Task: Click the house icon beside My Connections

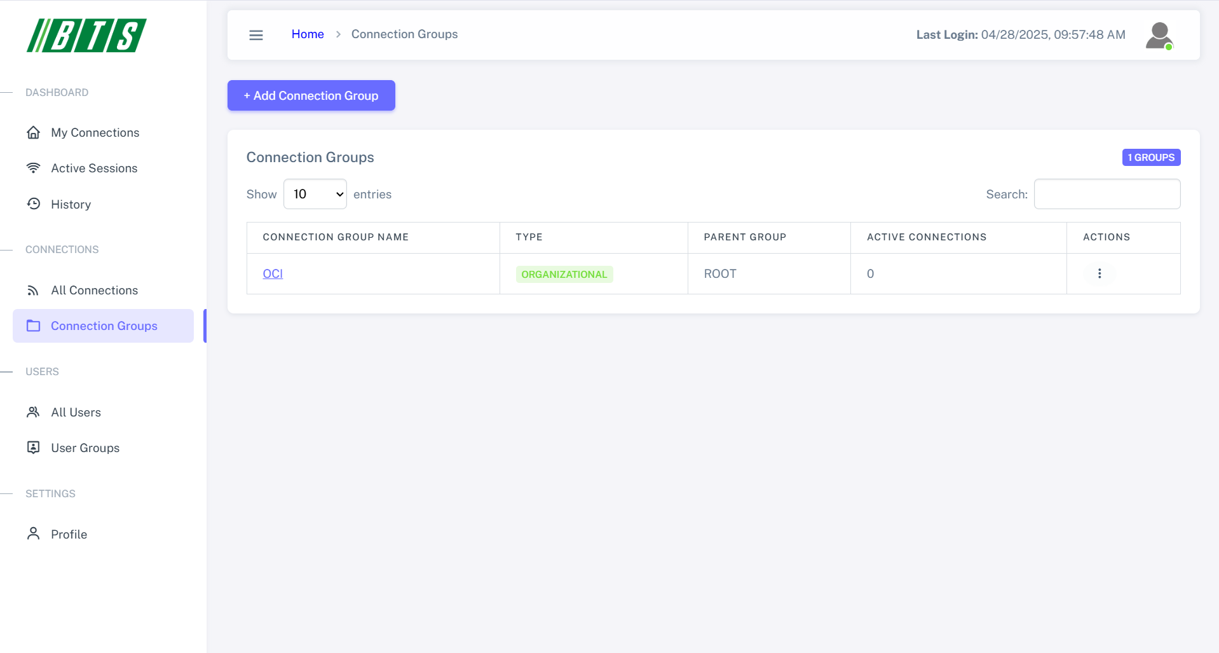Action: pyautogui.click(x=34, y=132)
